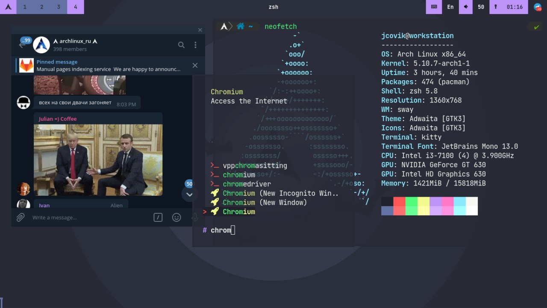The width and height of the screenshot is (547, 308).
Task: Open the pinned message about Manual pages
Action: point(109,66)
